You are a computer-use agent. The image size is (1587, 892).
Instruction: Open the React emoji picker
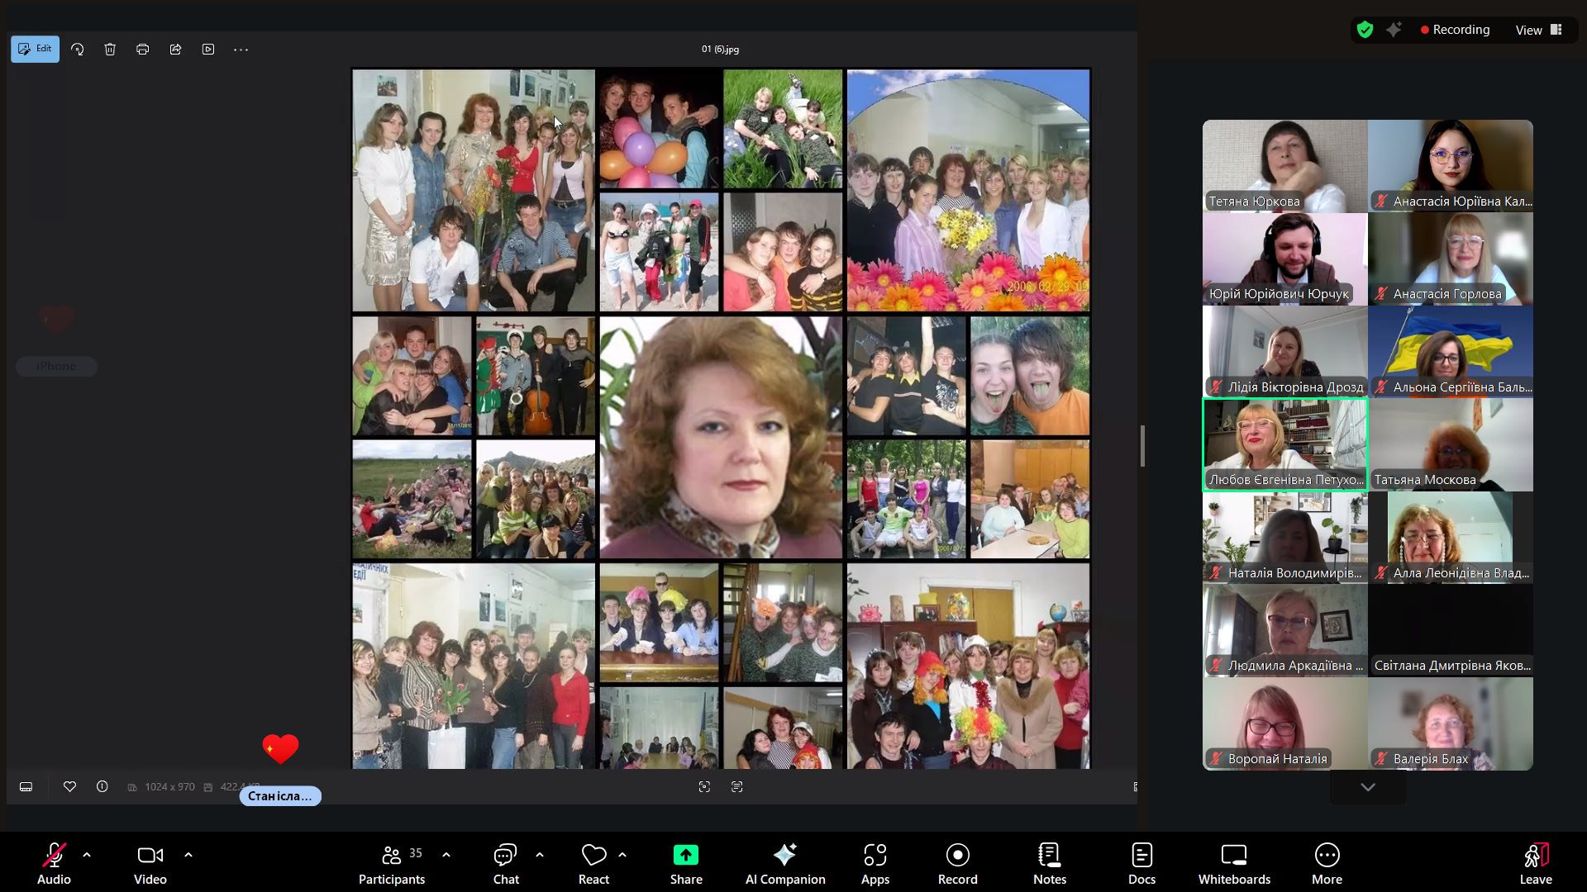pos(593,863)
